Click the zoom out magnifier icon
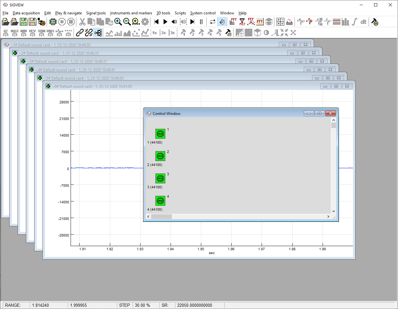Viewport: 398px width, 309px height. (x=127, y=22)
